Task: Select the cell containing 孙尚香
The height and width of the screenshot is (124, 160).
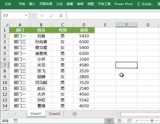Action: (x=41, y=42)
